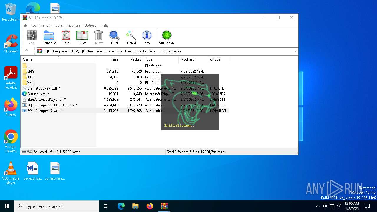Screen dimensions: 377x212
Task: Click the Add toolbar icon
Action: [x=32, y=37]
